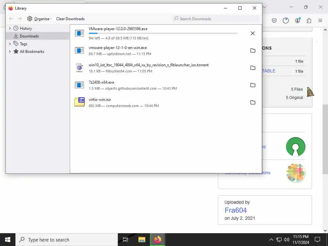This screenshot has height=246, width=328.
Task: Open the Organize gear menu
Action: tap(39, 19)
